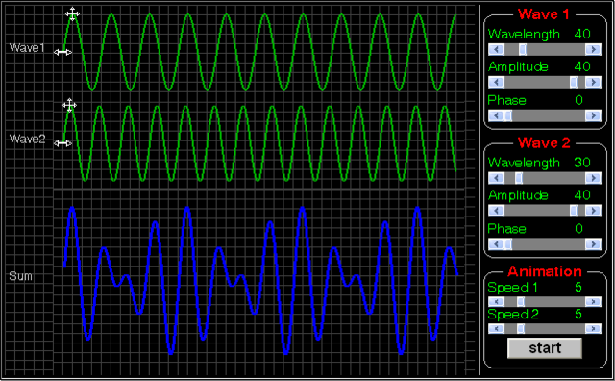The width and height of the screenshot is (615, 381).
Task: Click the Animation panel heading
Action: coord(545,271)
